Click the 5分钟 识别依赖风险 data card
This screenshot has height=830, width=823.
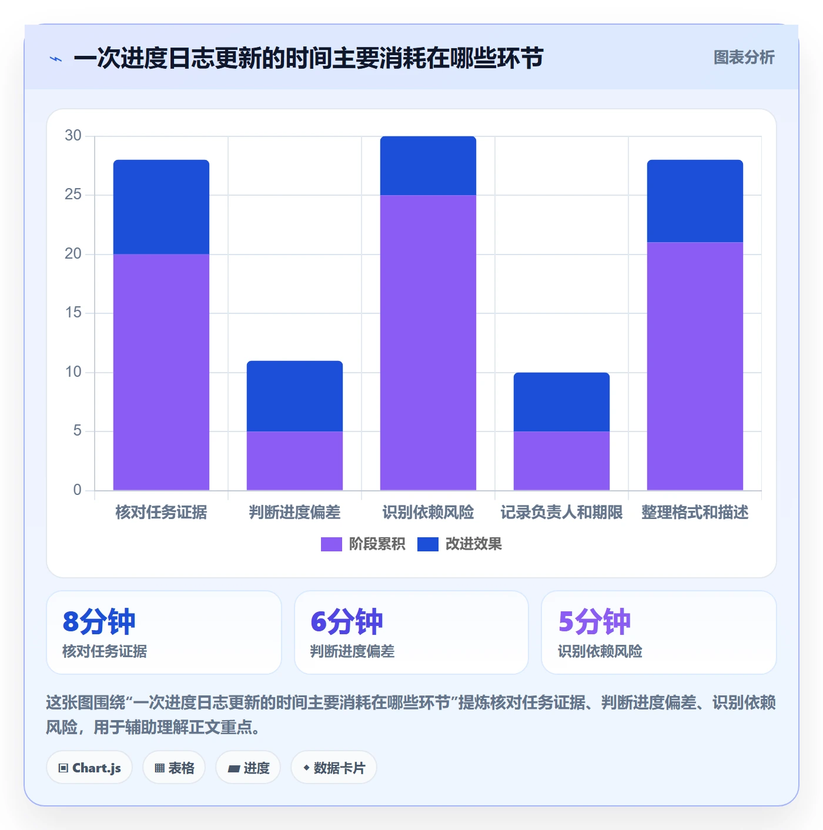click(659, 632)
